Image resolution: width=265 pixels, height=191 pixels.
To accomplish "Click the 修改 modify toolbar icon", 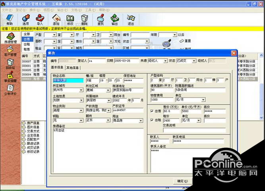I will click(70, 20).
